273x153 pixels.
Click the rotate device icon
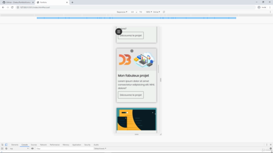(x=164, y=12)
